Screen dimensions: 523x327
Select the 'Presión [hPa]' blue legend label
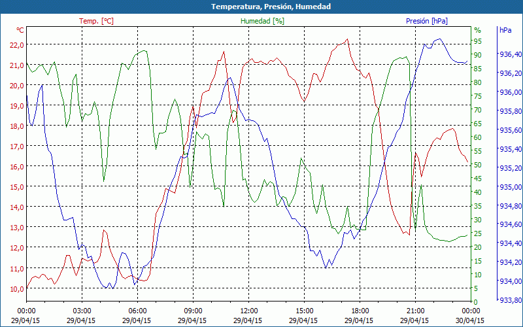427,21
